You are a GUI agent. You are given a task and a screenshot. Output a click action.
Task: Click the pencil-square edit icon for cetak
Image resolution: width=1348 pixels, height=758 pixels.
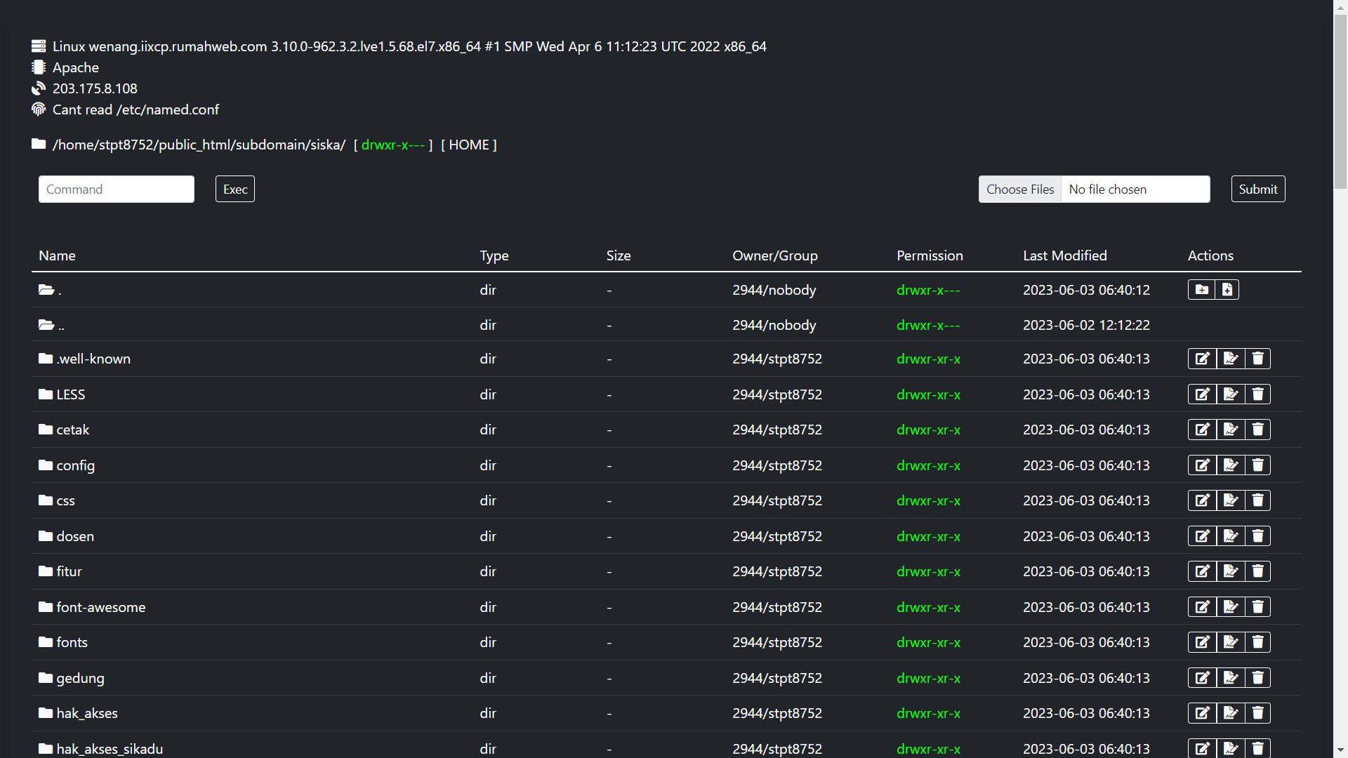tap(1202, 430)
